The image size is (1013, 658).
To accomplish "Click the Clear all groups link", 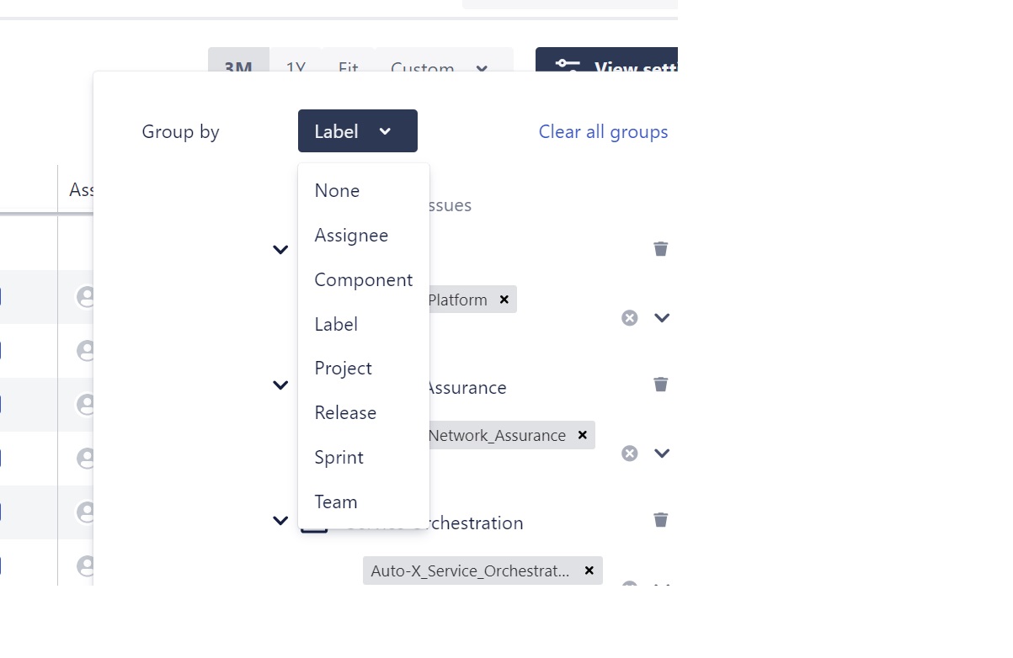I will point(604,131).
